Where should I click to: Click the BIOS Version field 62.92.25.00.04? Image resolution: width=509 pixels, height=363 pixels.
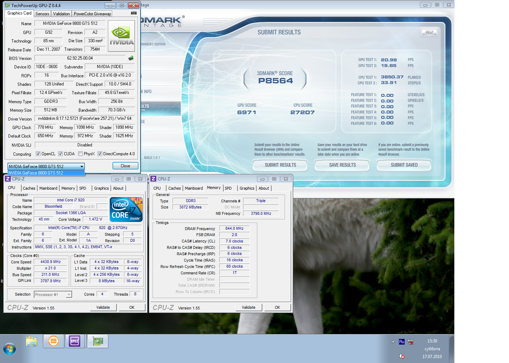pyautogui.click(x=80, y=58)
